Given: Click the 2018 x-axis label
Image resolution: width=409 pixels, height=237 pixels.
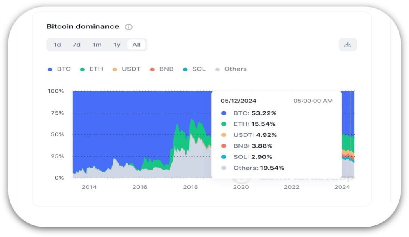Looking at the screenshot, I should [191, 187].
